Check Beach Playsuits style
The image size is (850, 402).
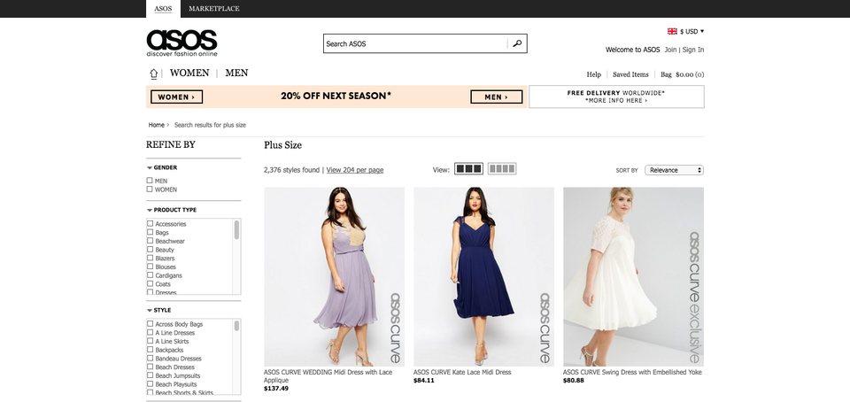pyautogui.click(x=151, y=383)
